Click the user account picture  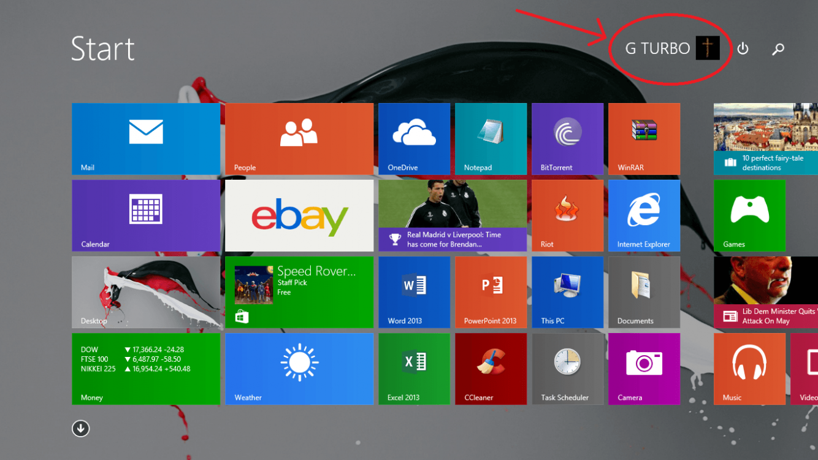708,48
